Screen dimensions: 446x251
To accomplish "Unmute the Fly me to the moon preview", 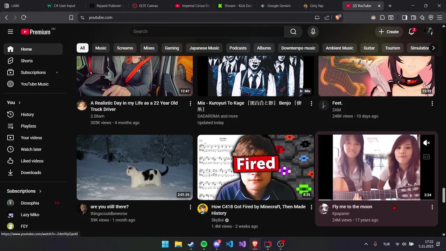I will pyautogui.click(x=426, y=143).
